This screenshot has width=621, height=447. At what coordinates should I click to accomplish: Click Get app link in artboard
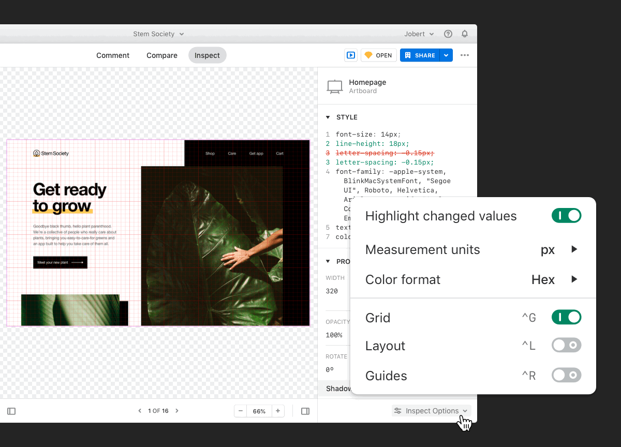coord(256,153)
